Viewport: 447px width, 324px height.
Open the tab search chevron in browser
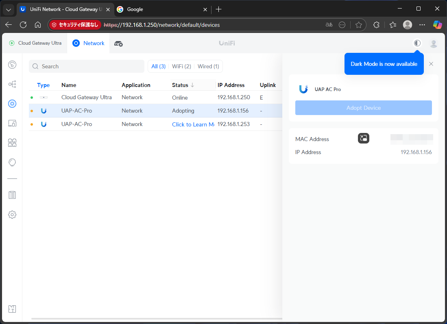(9, 9)
